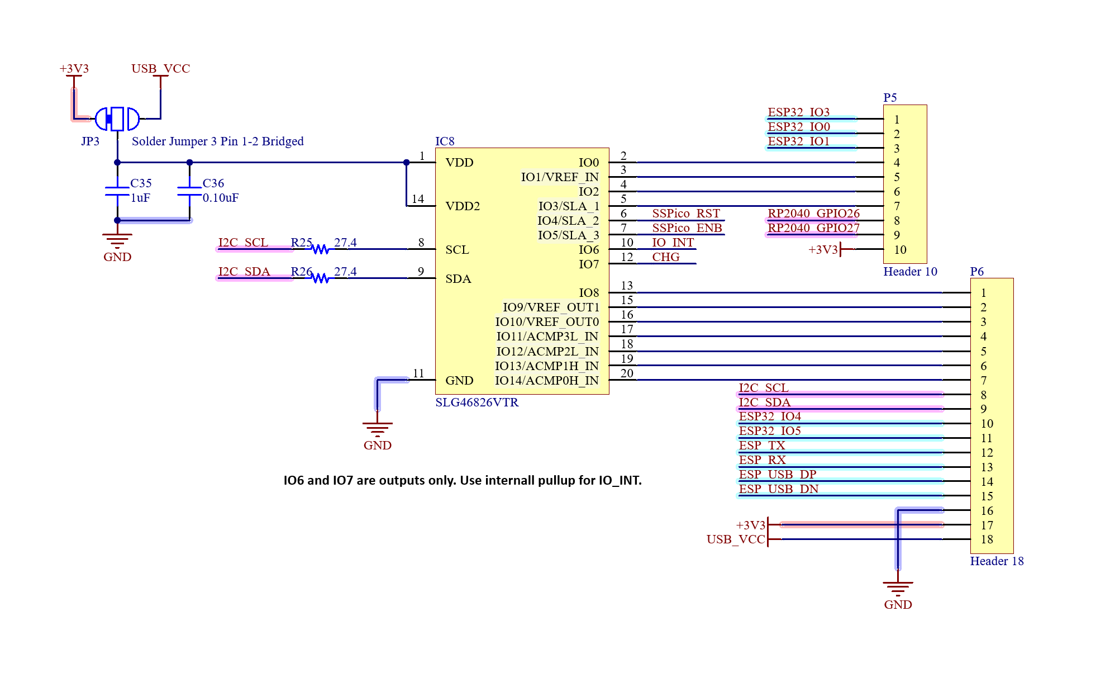
Task: Click the Header 18 label
Action: [x=997, y=561]
